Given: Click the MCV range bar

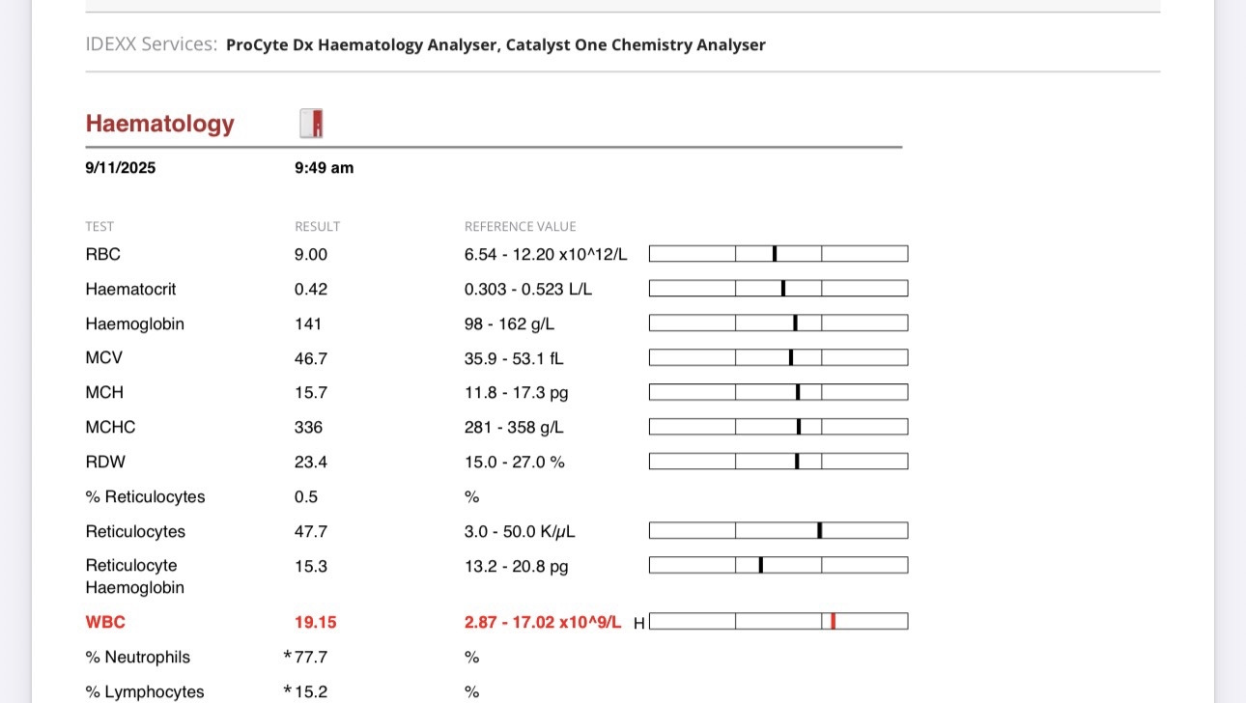Looking at the screenshot, I should point(778,358).
